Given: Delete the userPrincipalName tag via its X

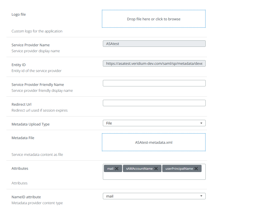Looking at the screenshot, I should click(196, 169).
